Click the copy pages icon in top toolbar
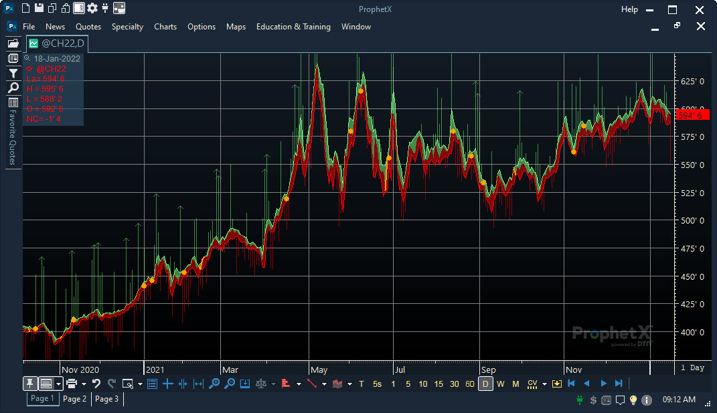Screen dimensions: 717x413 (x=53, y=8)
